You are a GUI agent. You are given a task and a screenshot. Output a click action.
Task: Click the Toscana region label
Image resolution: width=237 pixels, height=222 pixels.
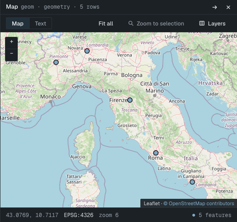click(129, 110)
